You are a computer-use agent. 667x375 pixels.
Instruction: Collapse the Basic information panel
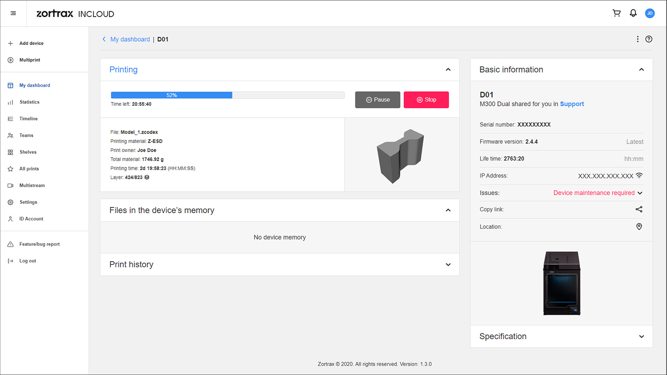click(641, 70)
